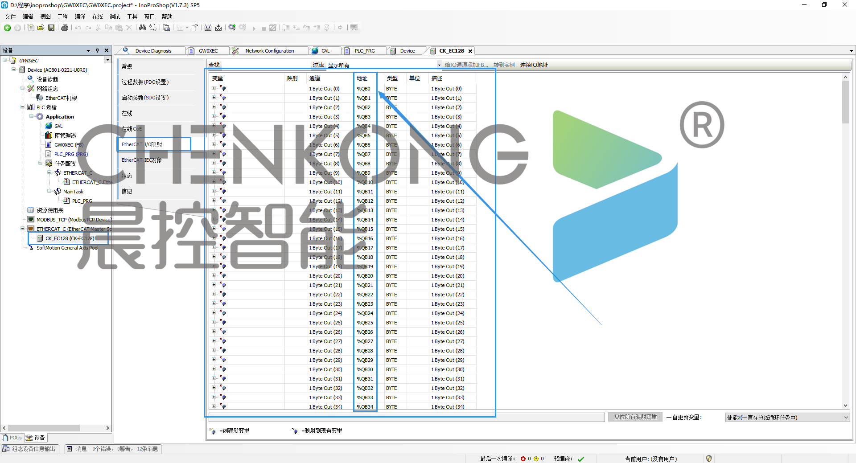Click the green back navigation arrow
Screen dimensions: 856x463
(7, 28)
